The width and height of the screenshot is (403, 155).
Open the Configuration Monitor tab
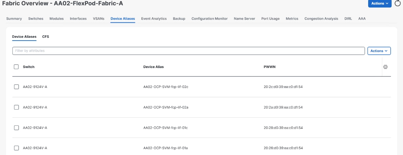click(x=209, y=19)
